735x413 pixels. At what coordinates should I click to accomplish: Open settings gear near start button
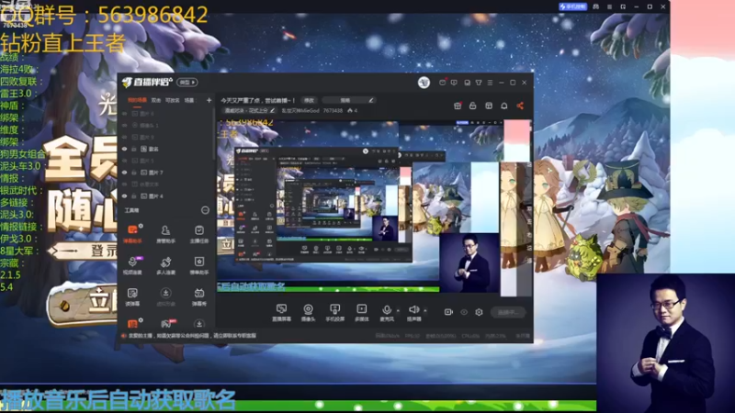pos(479,312)
